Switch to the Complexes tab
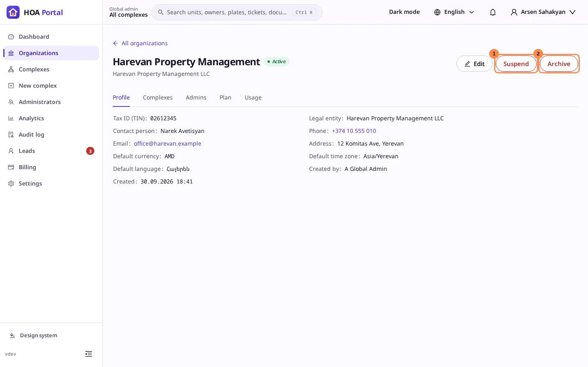The image size is (588, 367). tap(158, 97)
